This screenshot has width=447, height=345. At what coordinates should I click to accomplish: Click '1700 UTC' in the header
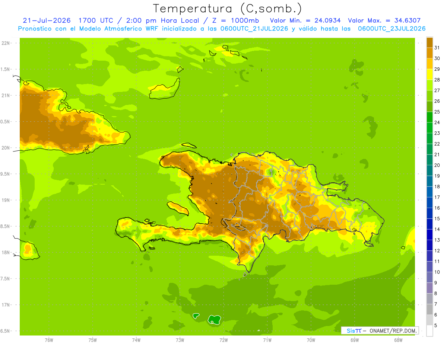tap(96, 20)
